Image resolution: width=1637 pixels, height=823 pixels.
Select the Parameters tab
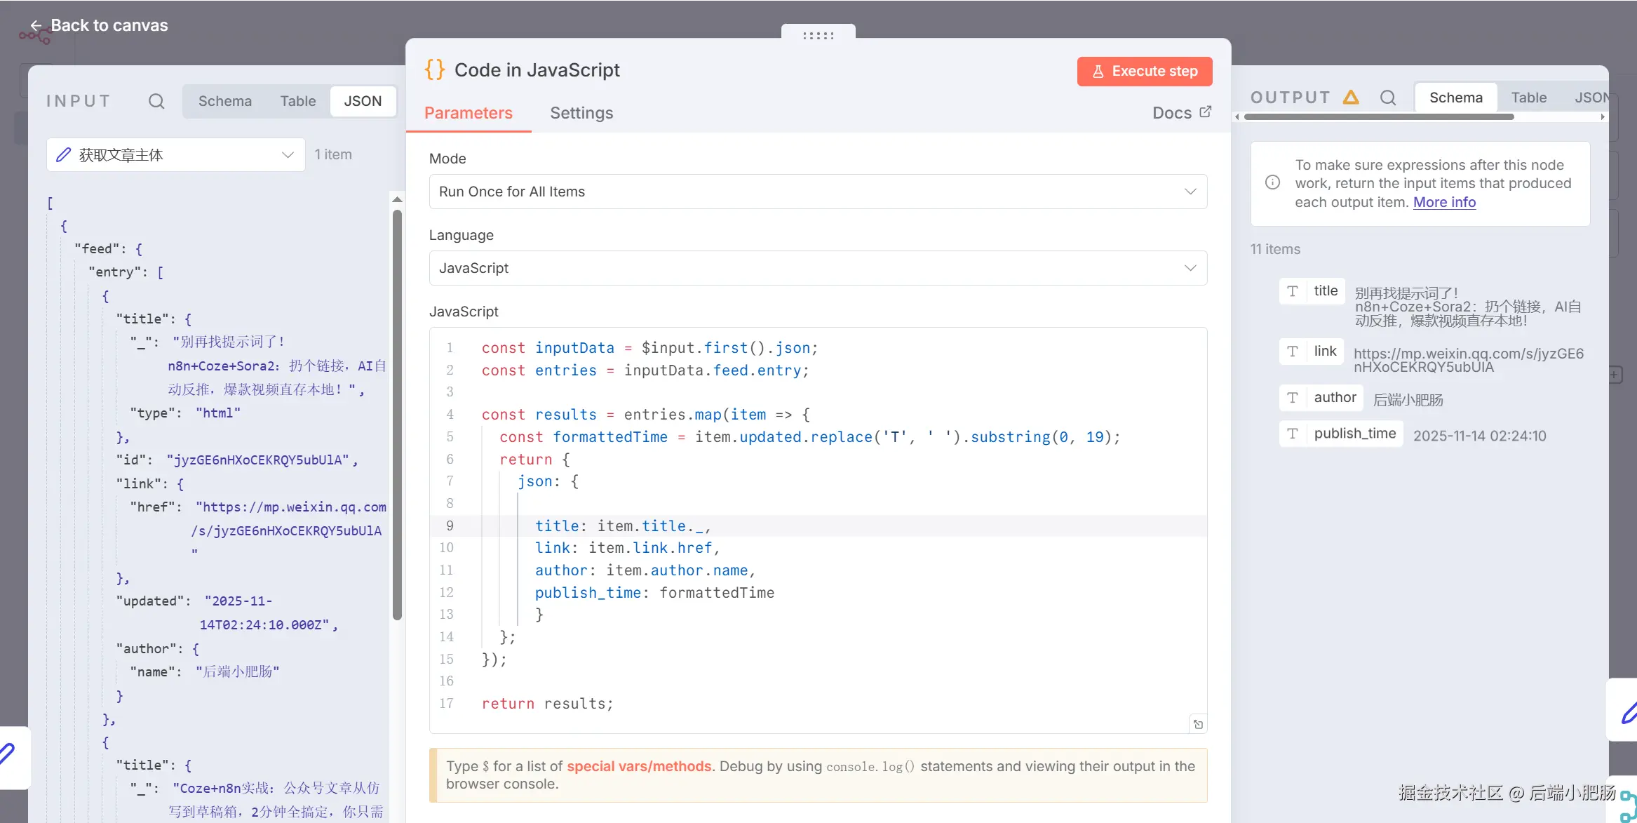(x=468, y=113)
